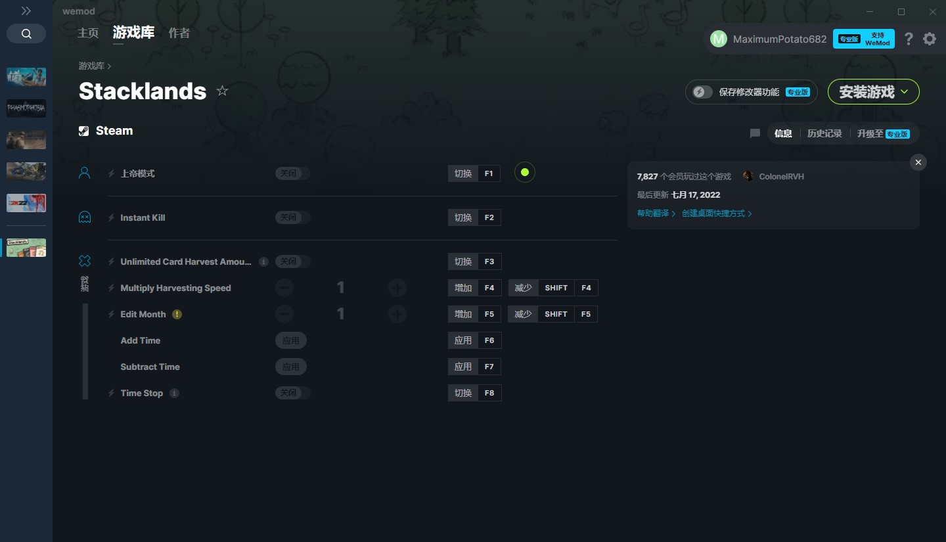
Task: Open info icon for Unlimited Card Harvest
Action: [263, 261]
